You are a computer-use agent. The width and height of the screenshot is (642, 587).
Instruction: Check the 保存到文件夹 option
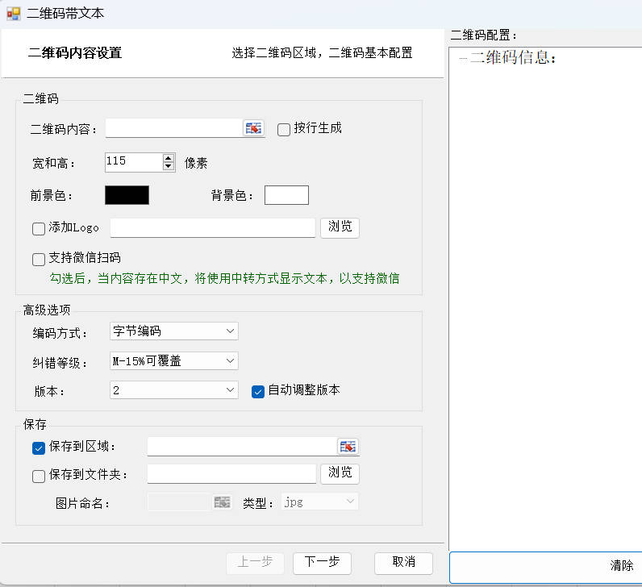[x=39, y=476]
